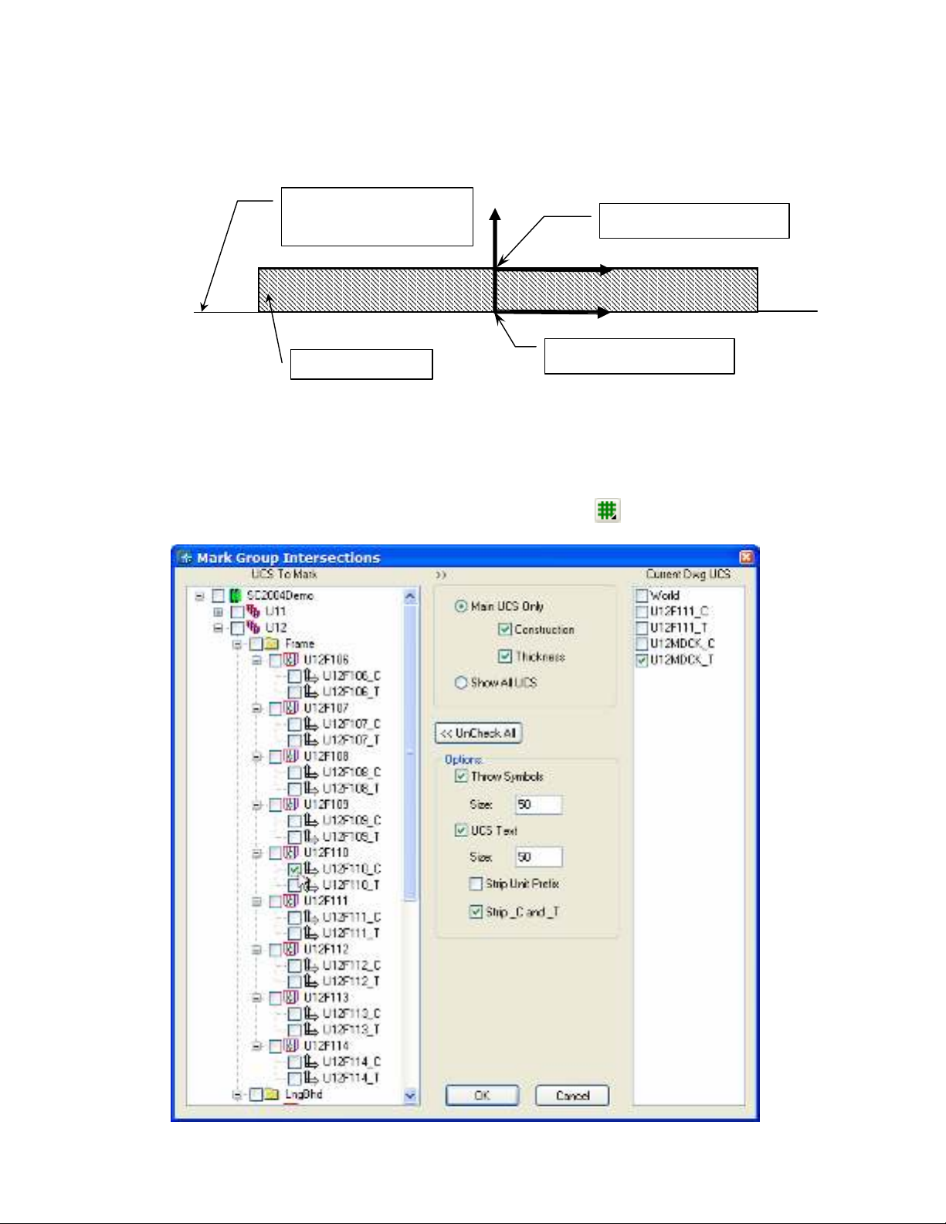Click the U12F106 frame group icon
Viewport: 946px width, 1224px height.
pos(291,659)
